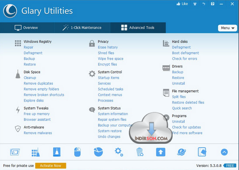Screen dimensions: 239x170
Task: Launch Disk Space Cleanup link
Action: click(x=30, y=78)
